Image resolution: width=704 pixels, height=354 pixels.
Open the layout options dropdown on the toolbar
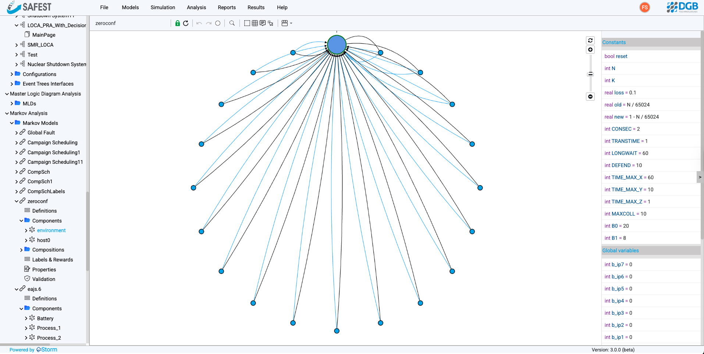[287, 23]
